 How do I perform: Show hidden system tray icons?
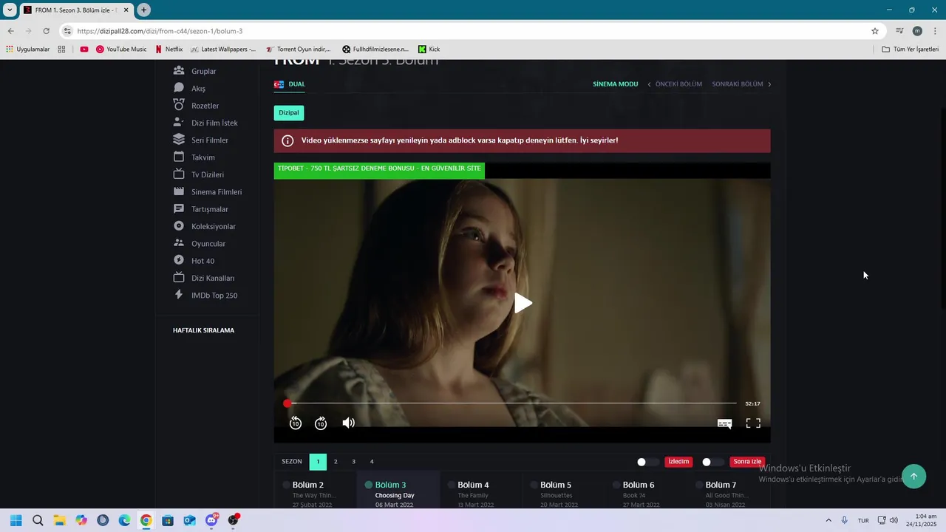(828, 520)
